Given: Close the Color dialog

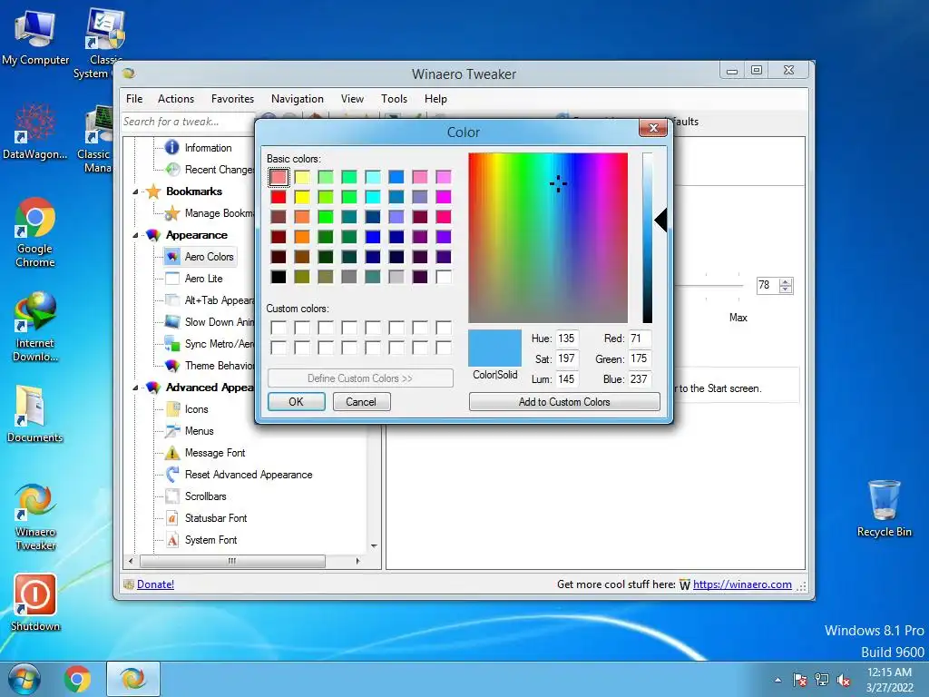Looking at the screenshot, I should tap(653, 127).
